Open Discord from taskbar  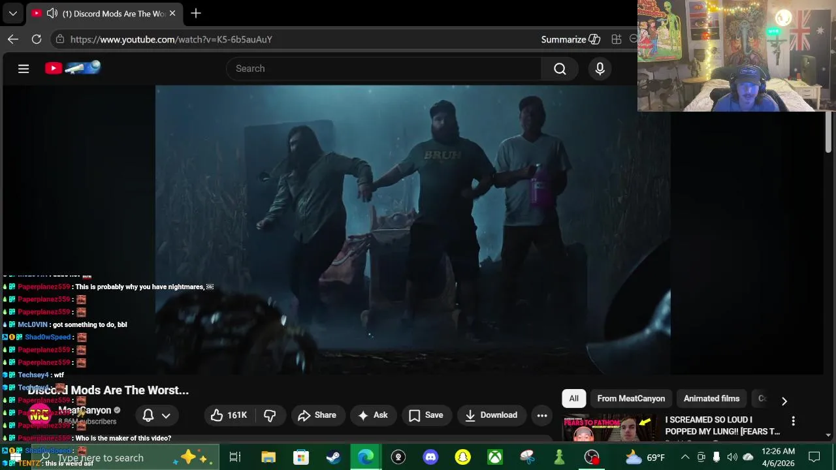tap(430, 457)
